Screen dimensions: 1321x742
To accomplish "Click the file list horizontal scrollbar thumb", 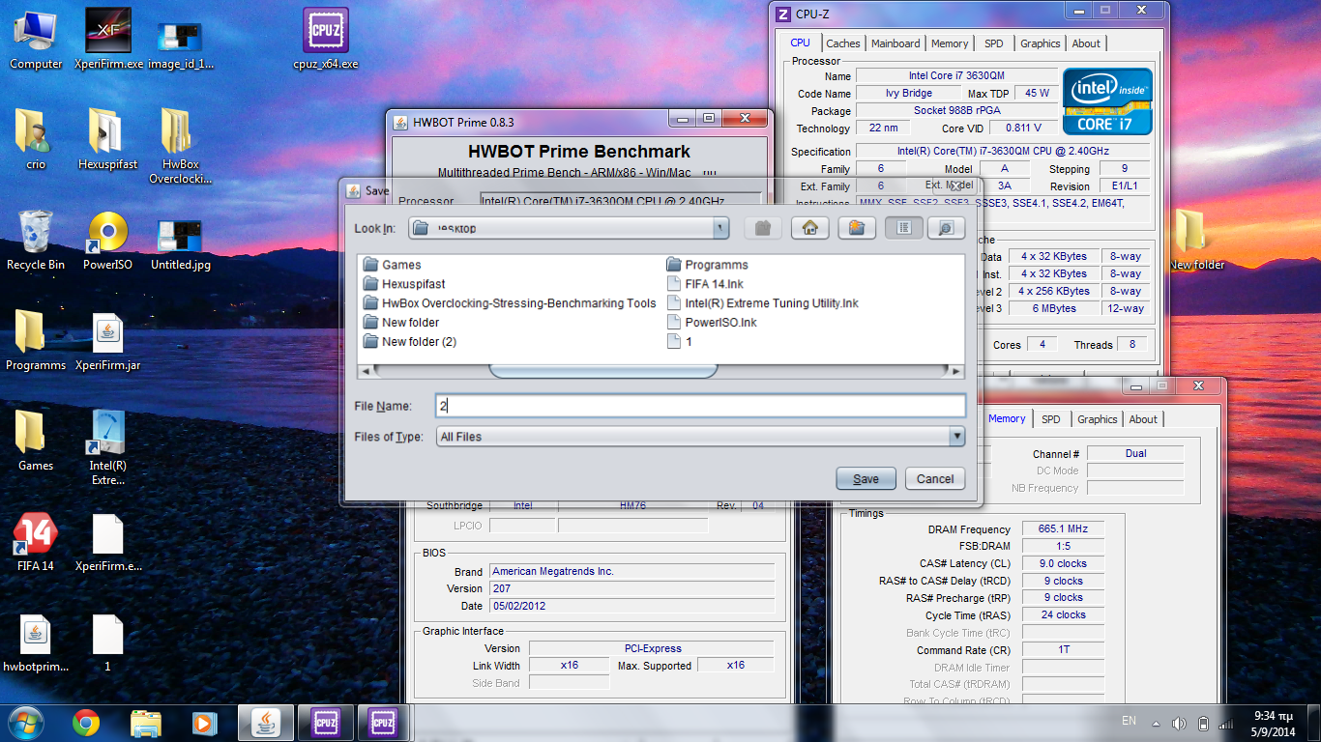I will point(603,371).
